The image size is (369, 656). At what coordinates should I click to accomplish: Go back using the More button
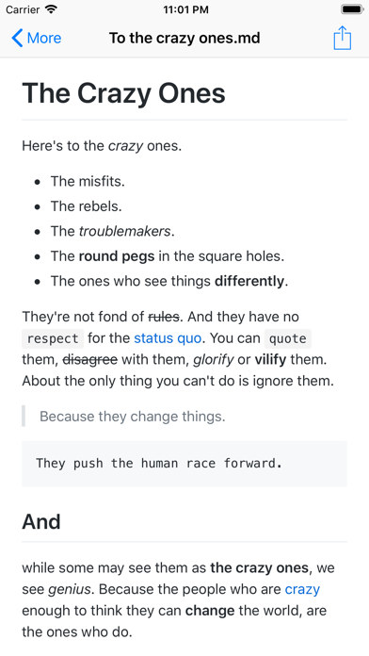coord(37,38)
